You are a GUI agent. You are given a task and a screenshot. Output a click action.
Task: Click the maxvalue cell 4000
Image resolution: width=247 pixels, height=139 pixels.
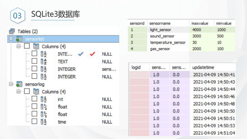[x=201, y=30]
